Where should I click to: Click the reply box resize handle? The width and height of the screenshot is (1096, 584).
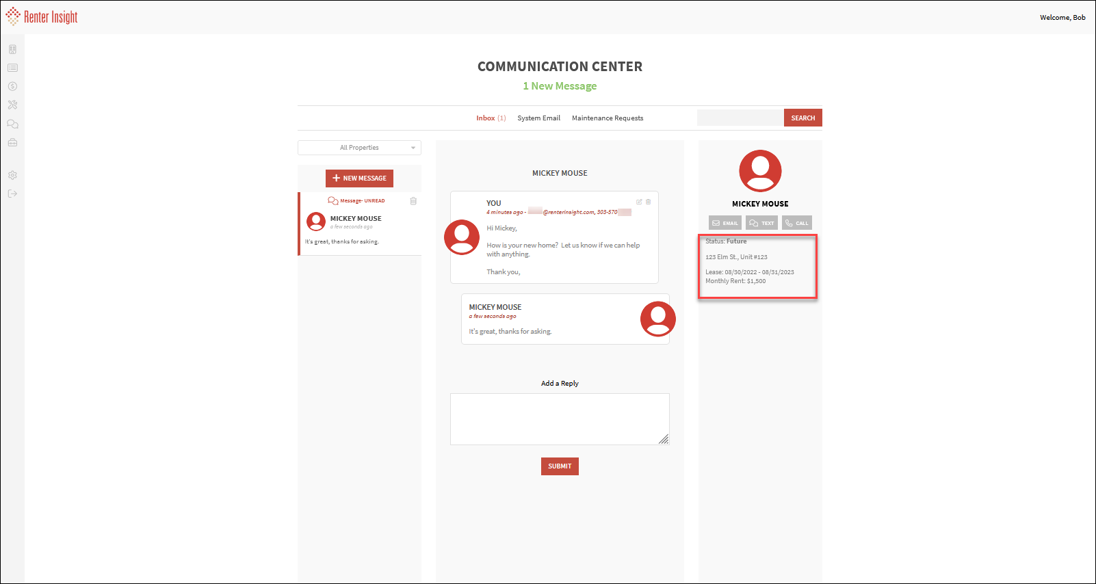(664, 440)
